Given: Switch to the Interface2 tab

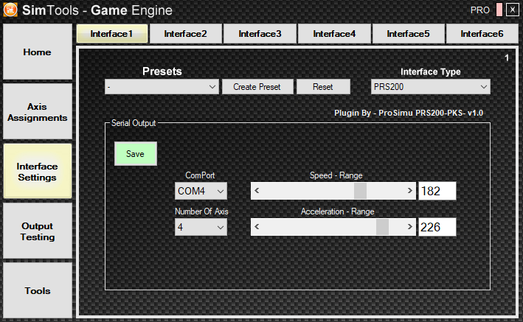Looking at the screenshot, I should [185, 34].
